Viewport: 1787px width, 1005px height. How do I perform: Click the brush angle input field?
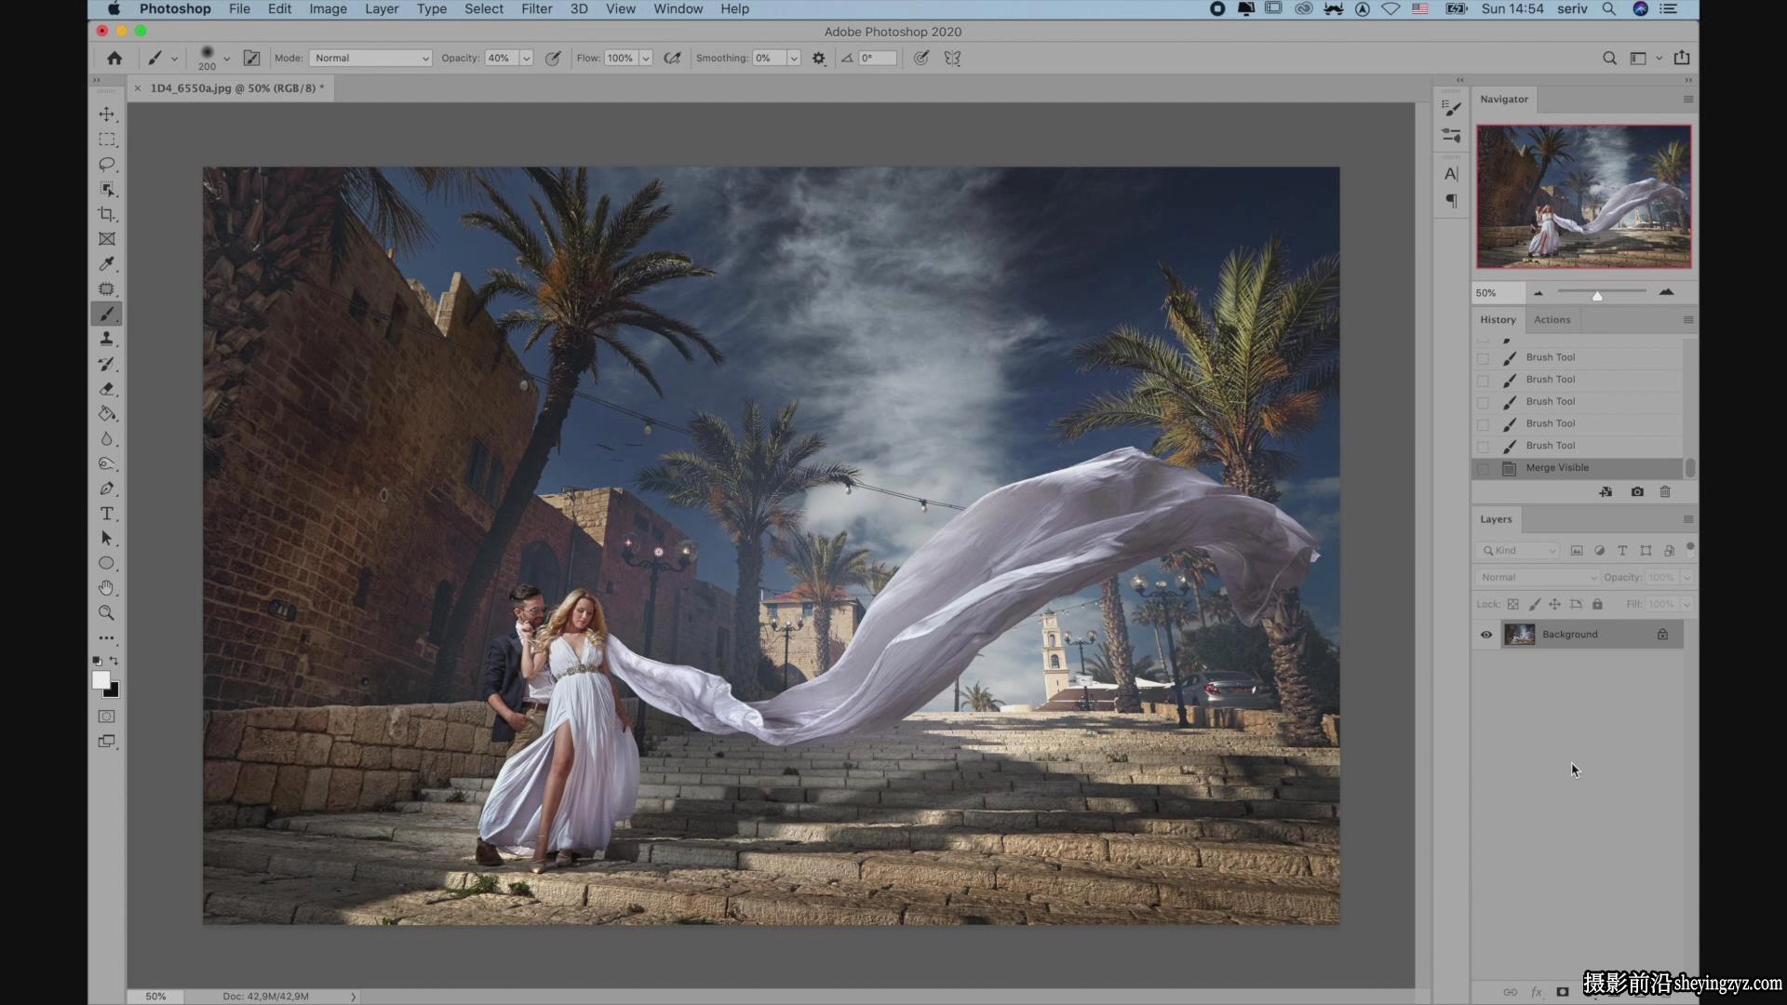[878, 58]
